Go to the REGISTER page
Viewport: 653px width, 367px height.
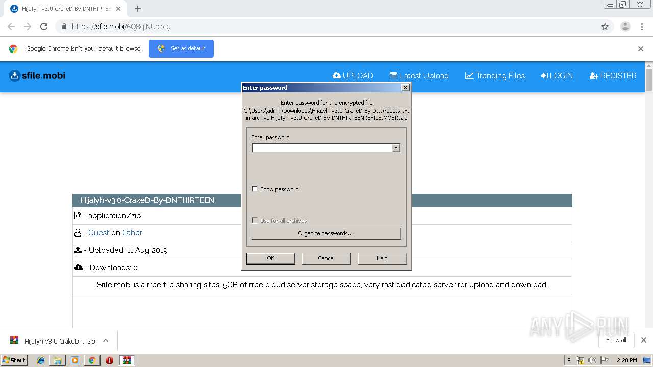click(x=613, y=76)
